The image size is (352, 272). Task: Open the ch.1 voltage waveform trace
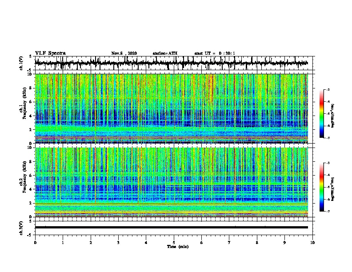[x=171, y=63]
